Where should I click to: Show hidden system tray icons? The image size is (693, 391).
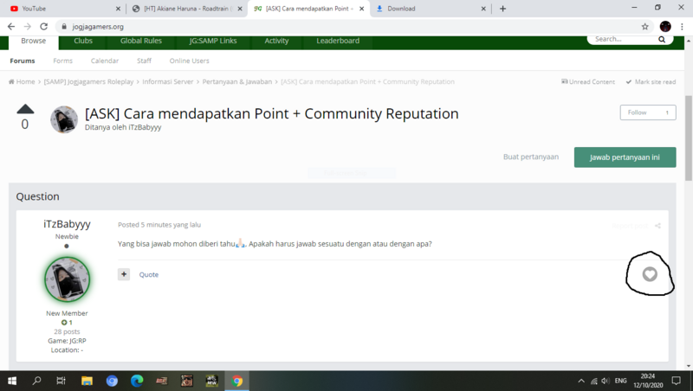pyautogui.click(x=581, y=381)
